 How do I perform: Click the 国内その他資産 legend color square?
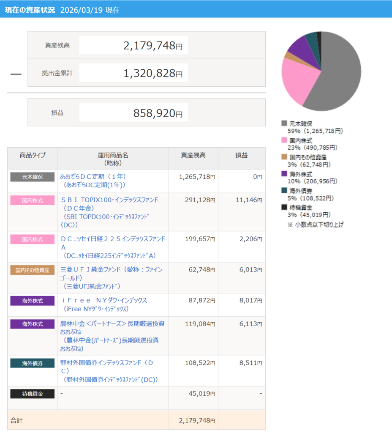click(x=284, y=157)
